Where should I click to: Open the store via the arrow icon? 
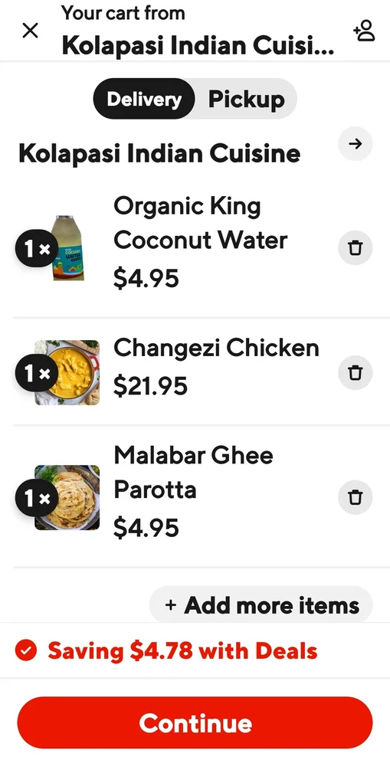[356, 144]
